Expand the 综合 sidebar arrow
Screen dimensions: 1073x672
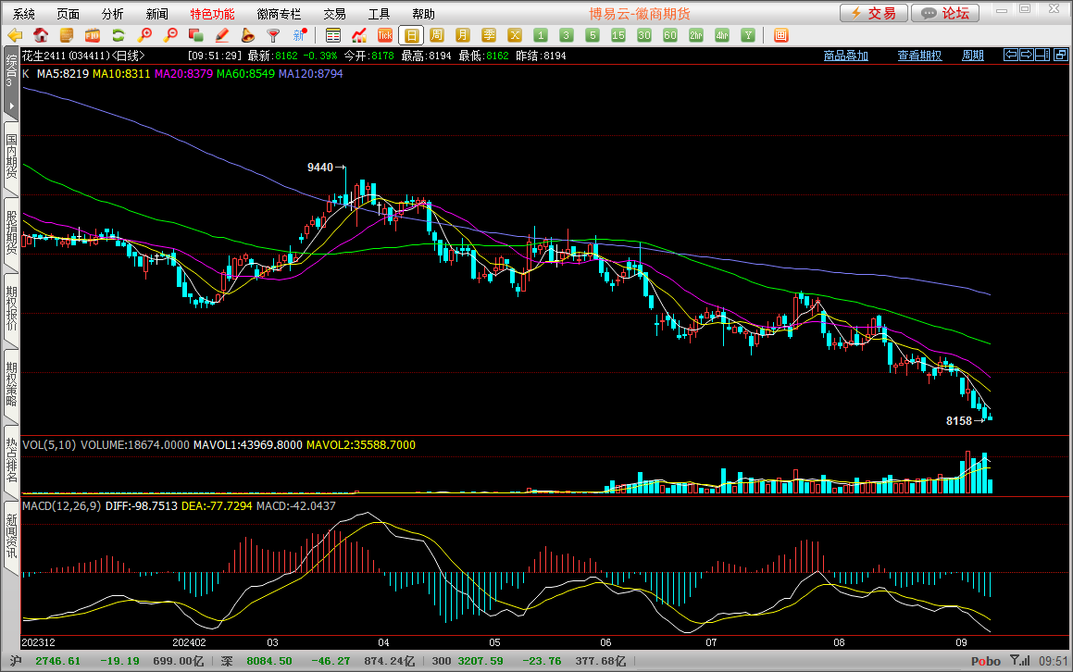tap(11, 106)
